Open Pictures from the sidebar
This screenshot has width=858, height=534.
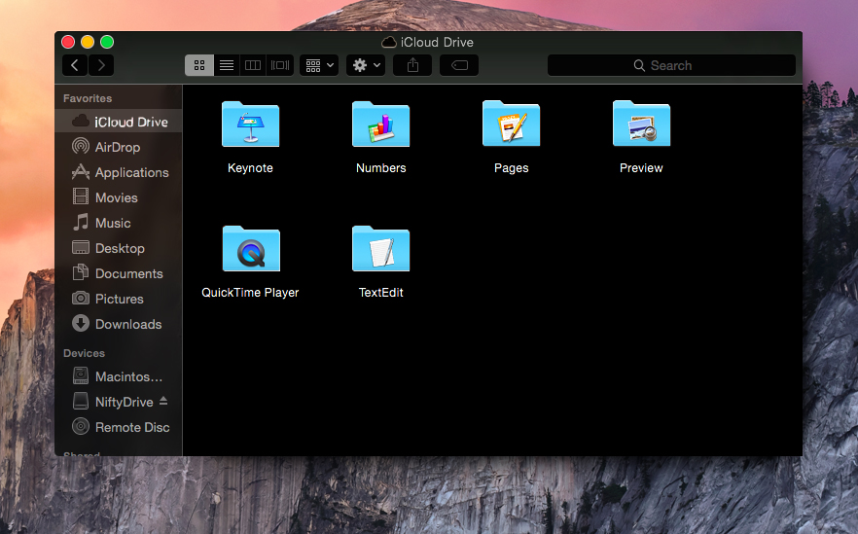point(119,299)
